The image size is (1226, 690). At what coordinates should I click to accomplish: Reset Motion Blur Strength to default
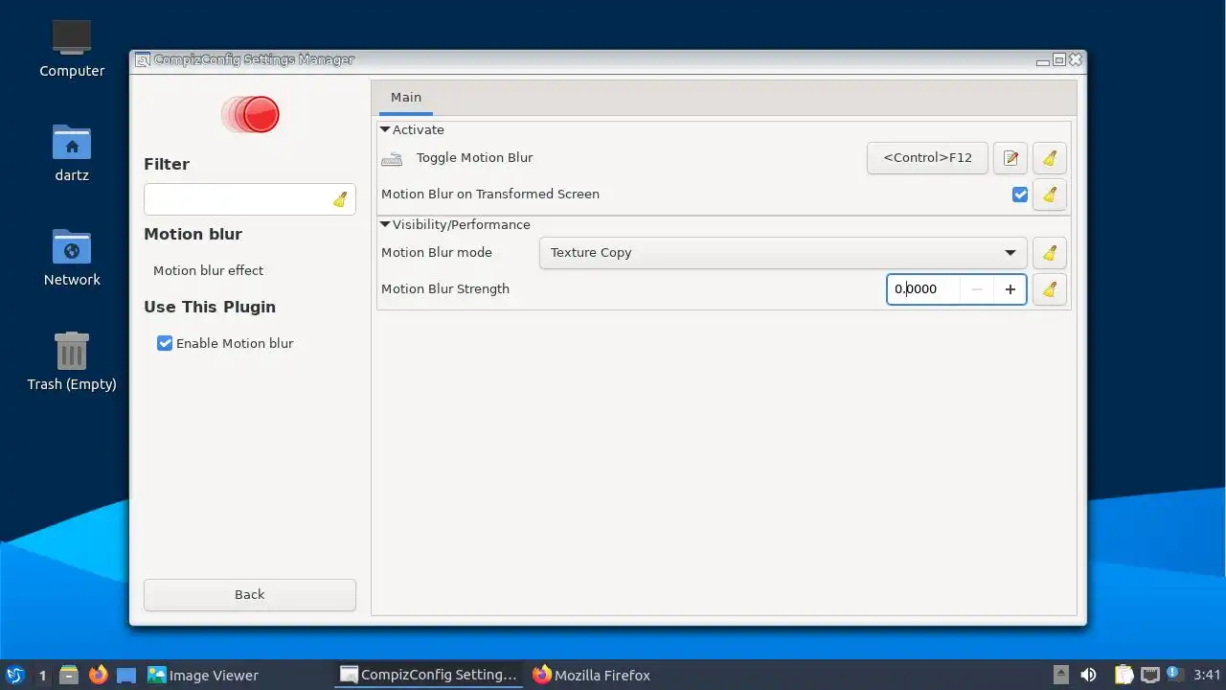tap(1050, 289)
